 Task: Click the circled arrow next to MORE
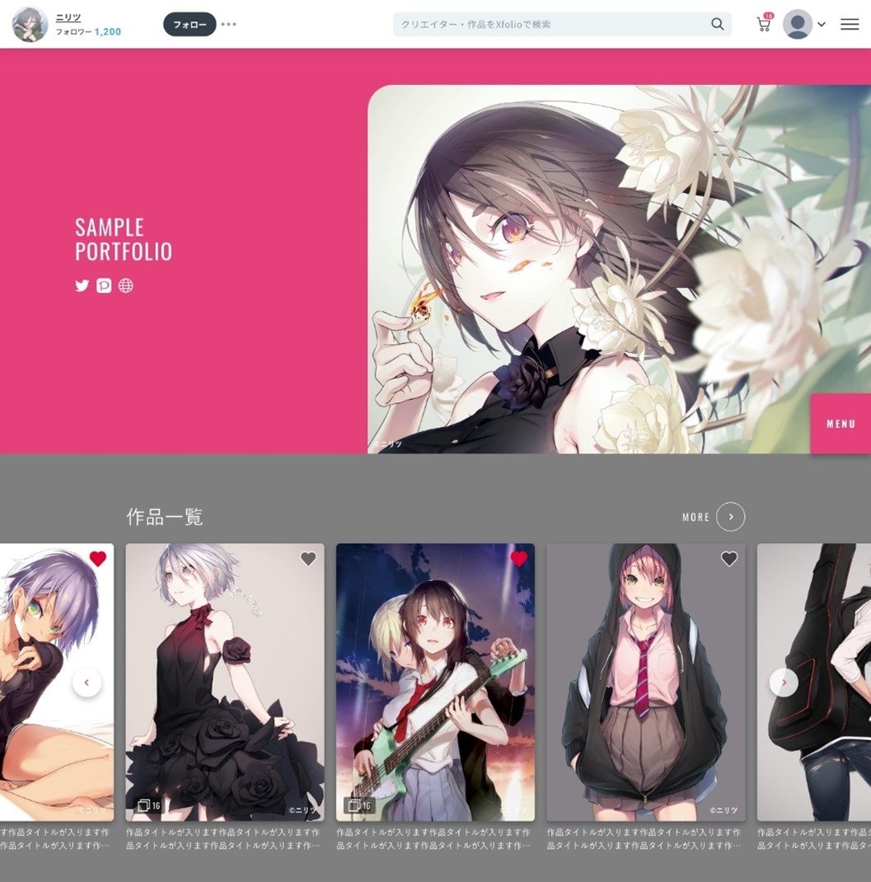(730, 516)
